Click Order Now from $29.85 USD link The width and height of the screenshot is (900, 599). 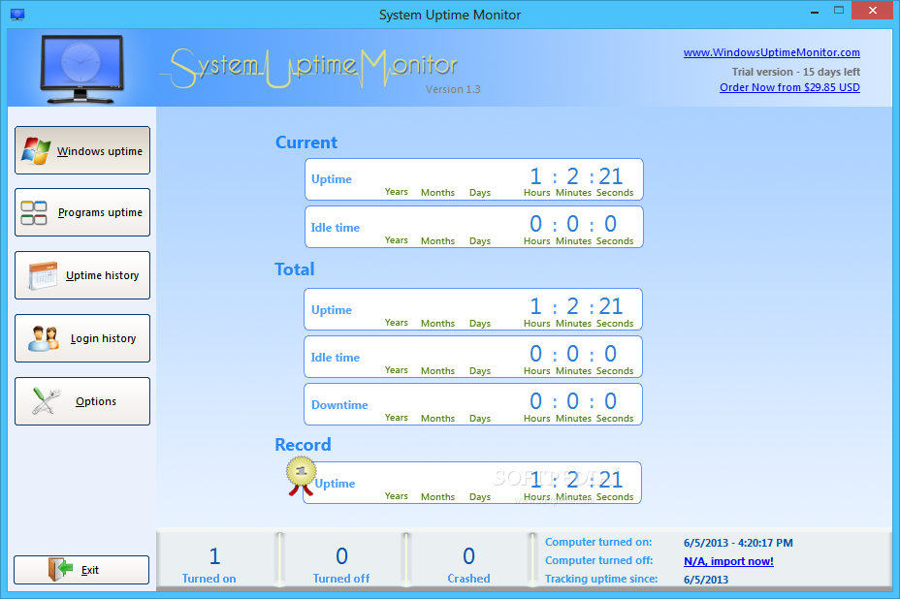(789, 87)
